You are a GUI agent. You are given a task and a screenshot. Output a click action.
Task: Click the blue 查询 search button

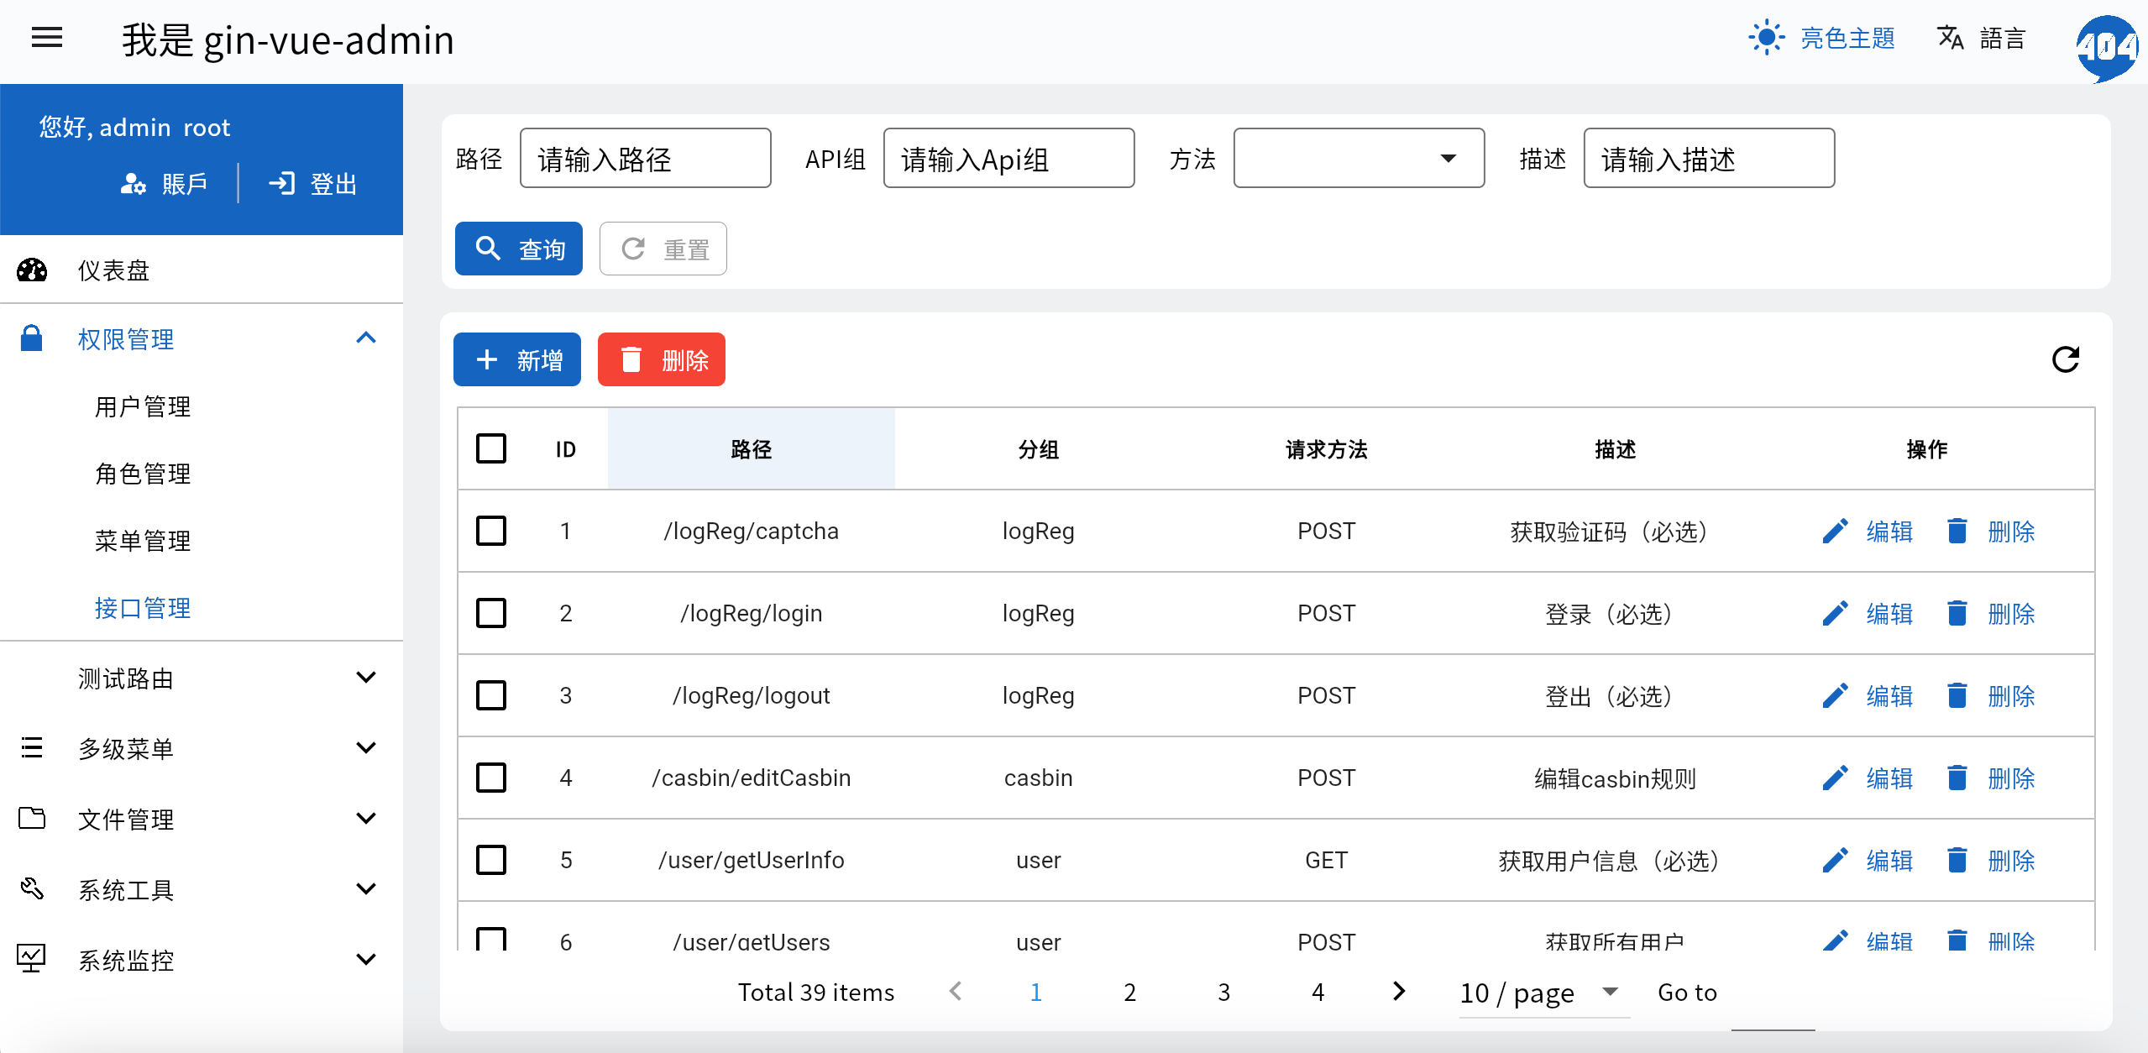pyautogui.click(x=519, y=249)
